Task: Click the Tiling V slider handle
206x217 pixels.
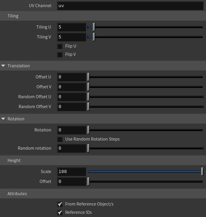Action: pos(94,37)
